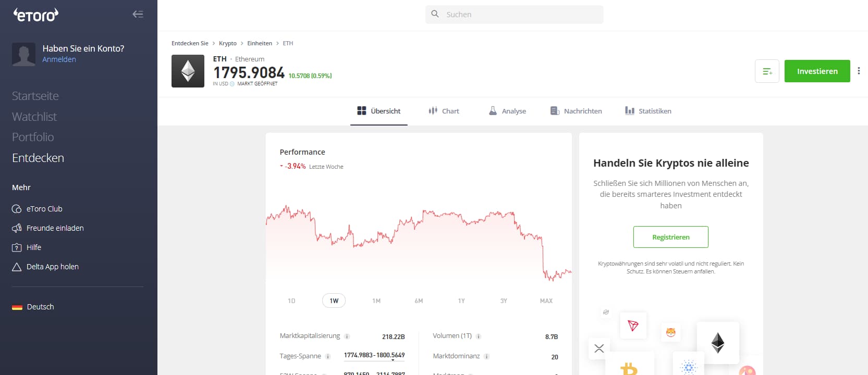Select the 3Y chart range
The height and width of the screenshot is (375, 868).
coord(504,301)
